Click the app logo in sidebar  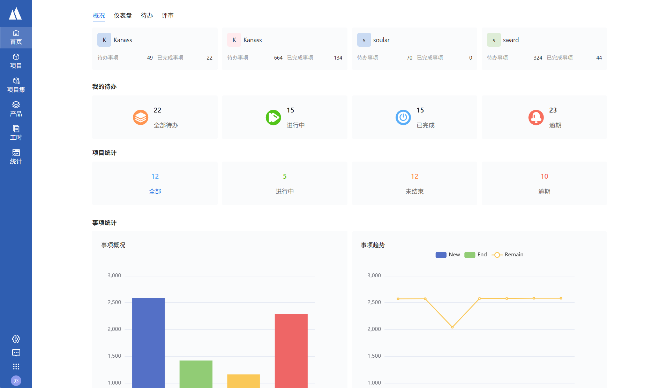[15, 14]
